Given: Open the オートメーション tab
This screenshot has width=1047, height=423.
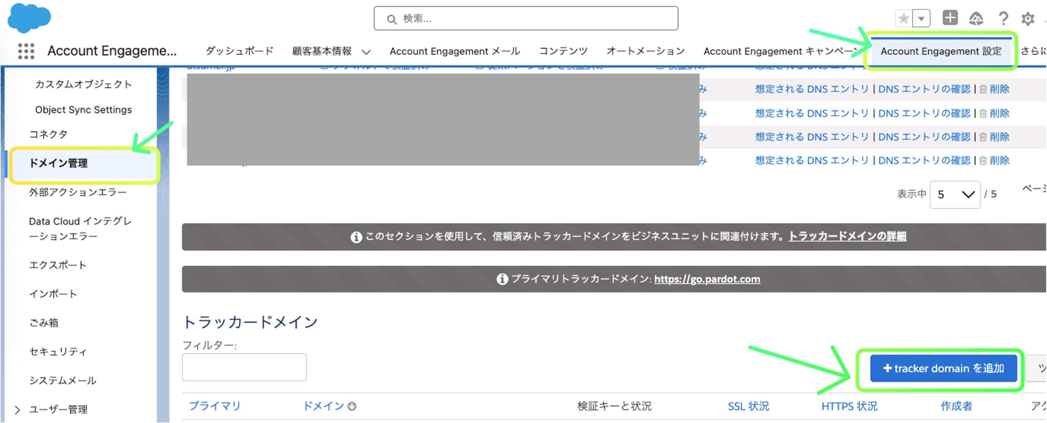Looking at the screenshot, I should pos(645,51).
